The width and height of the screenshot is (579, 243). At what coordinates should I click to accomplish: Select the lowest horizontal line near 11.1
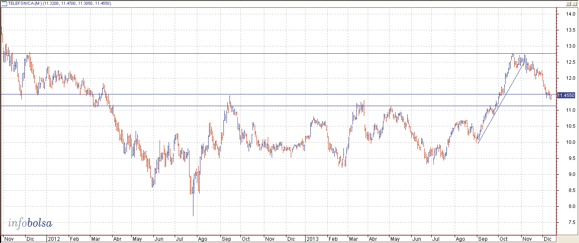(278, 106)
